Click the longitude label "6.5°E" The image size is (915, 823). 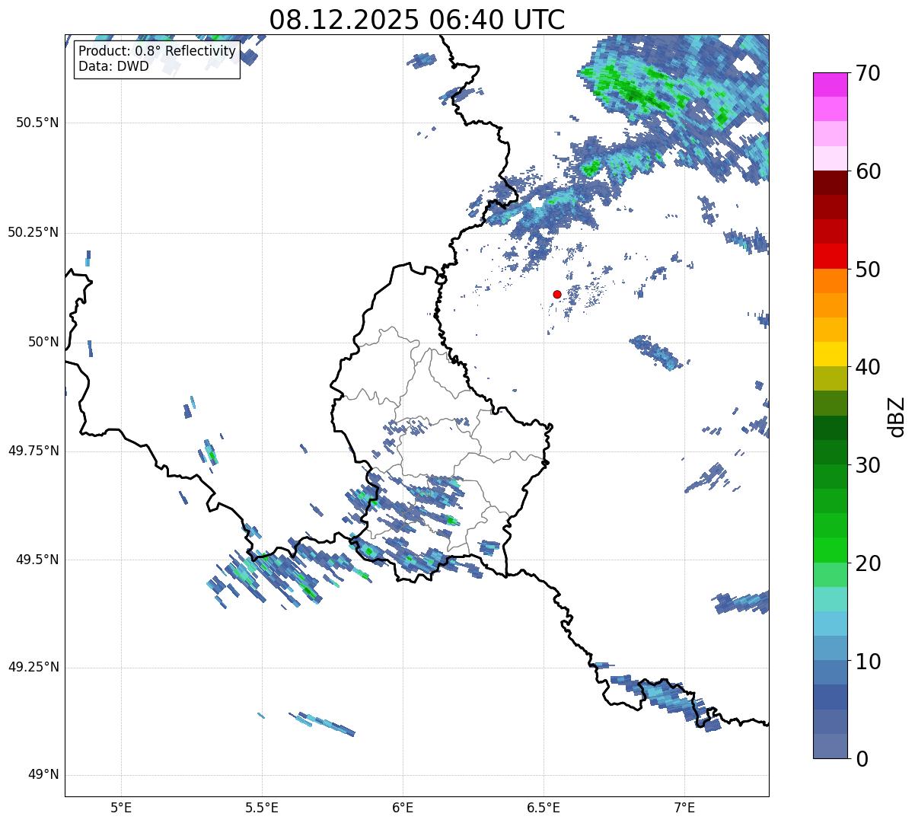point(544,808)
